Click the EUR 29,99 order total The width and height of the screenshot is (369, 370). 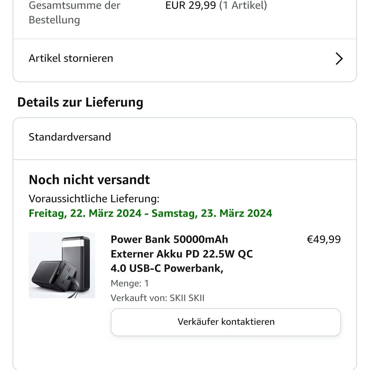point(191,5)
